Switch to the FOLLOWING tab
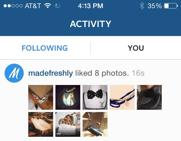Viewport: 181px width, 141px height. click(45, 48)
